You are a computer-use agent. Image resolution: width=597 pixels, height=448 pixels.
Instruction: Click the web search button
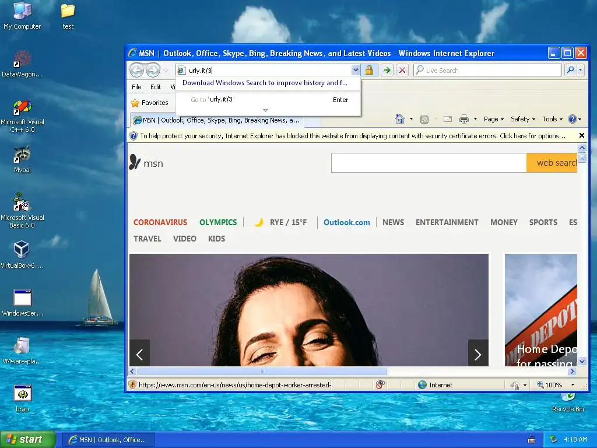pos(552,163)
